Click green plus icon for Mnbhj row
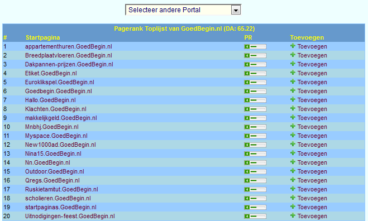 pos(293,126)
